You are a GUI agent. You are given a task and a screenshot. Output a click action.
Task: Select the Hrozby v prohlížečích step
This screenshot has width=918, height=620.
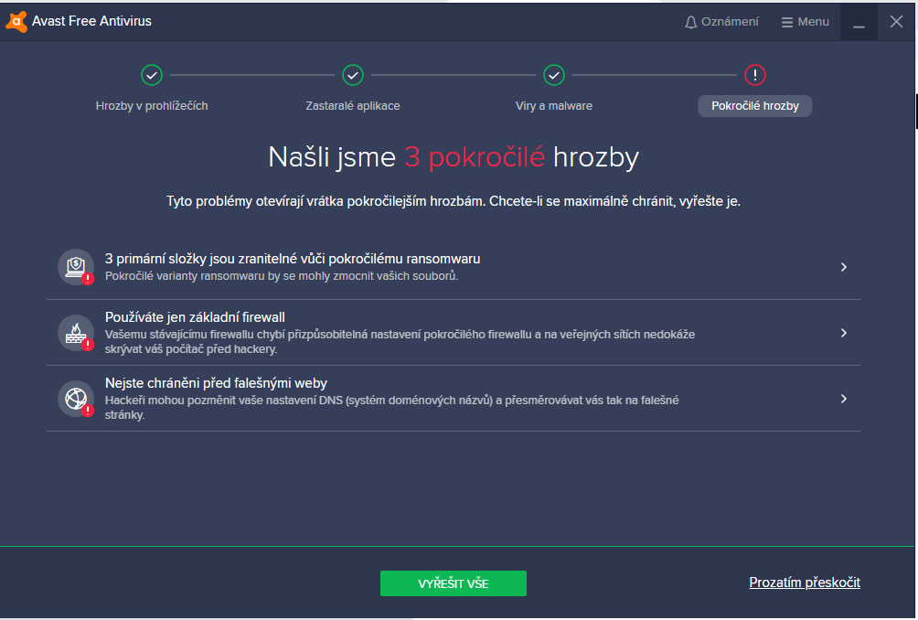coord(152,106)
